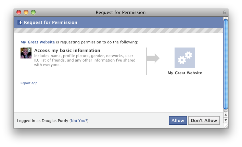Image resolution: width=242 pixels, height=147 pixels.
Task: Open the My Great Website link in the request text
Action: [38, 42]
